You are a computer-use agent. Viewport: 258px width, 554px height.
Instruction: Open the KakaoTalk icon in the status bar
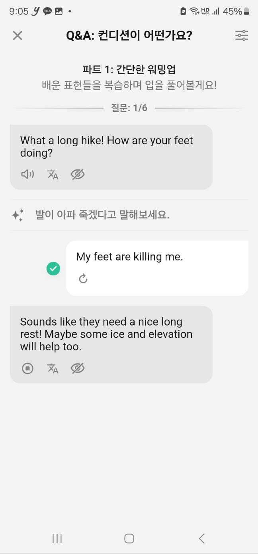pyautogui.click(x=47, y=12)
